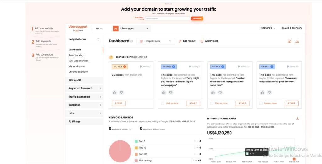Click the Dashboard info icon

[132, 41]
